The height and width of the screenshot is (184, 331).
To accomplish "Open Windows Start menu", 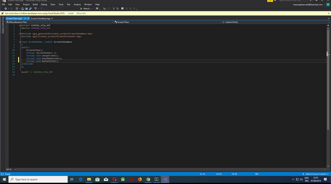I will click(x=4, y=179).
